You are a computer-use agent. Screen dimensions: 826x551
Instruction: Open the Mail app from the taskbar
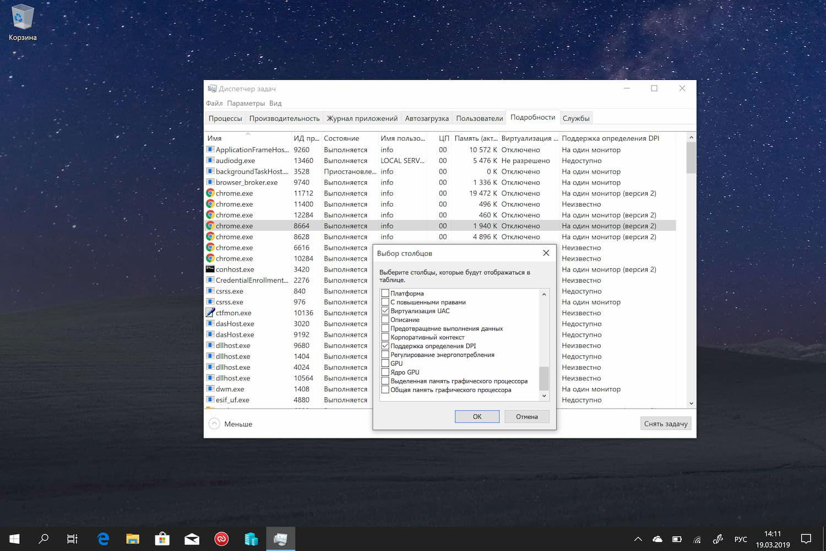coord(192,538)
